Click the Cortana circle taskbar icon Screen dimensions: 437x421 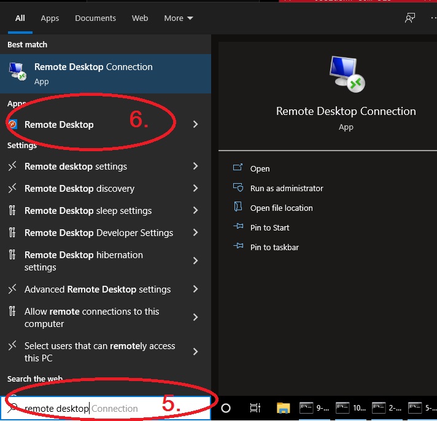226,408
